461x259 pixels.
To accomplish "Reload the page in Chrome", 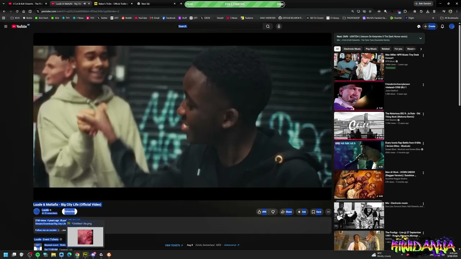I will 17,11.
